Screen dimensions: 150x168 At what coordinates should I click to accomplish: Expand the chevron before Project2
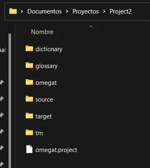104,11
